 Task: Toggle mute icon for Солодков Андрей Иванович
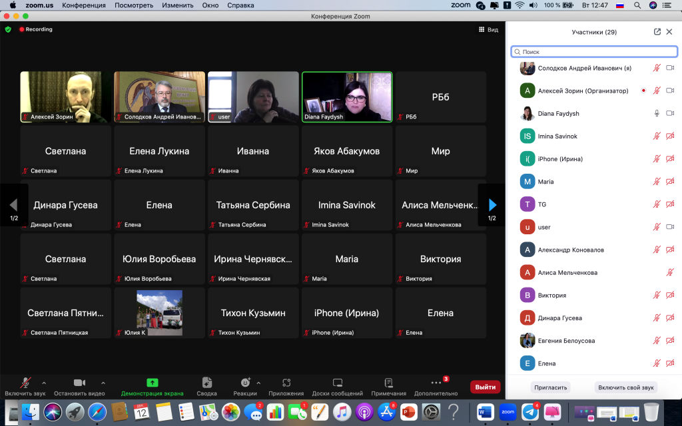pyautogui.click(x=657, y=68)
